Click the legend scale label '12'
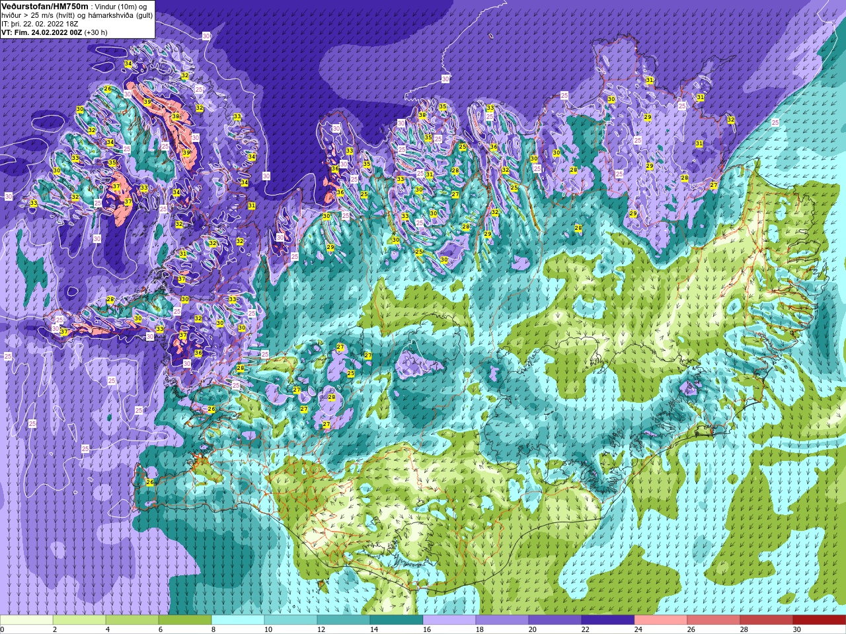The height and width of the screenshot is (634, 846). click(321, 629)
